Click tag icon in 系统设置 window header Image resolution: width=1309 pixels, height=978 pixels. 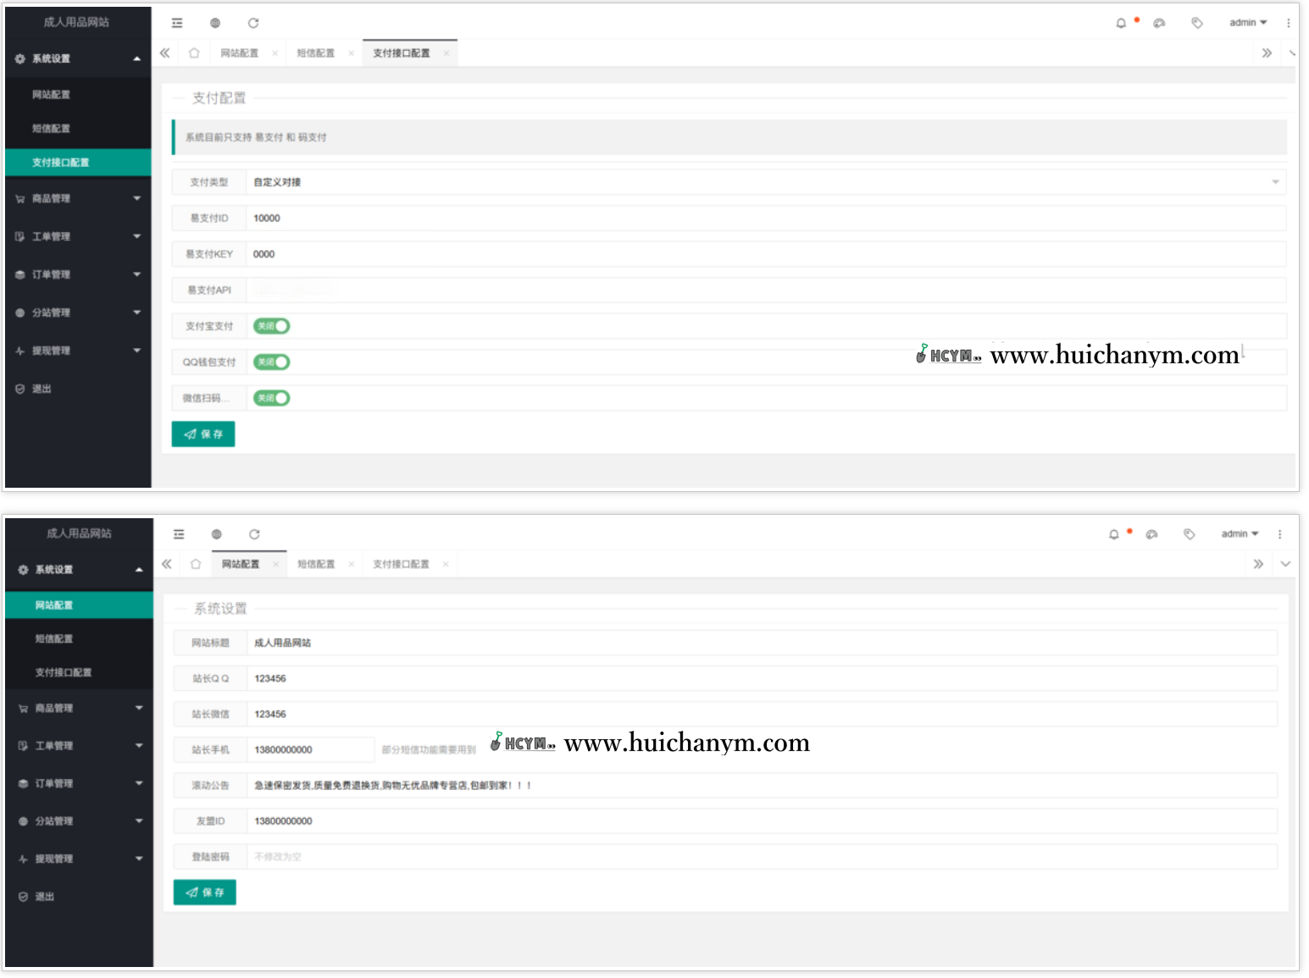pos(1189,534)
